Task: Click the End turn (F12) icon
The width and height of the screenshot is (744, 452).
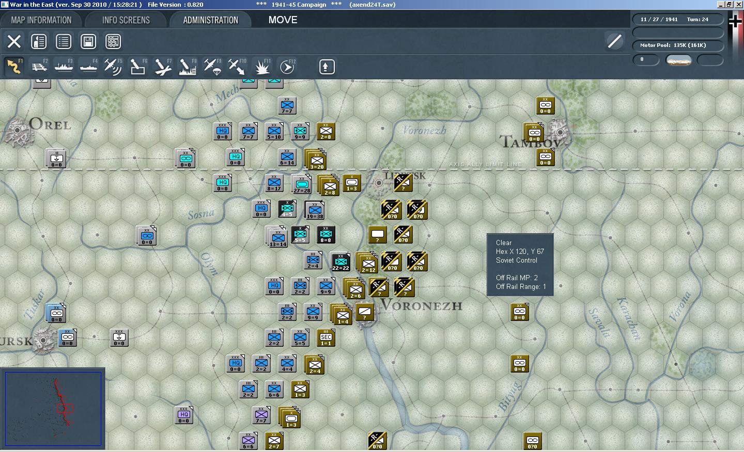Action: pos(287,67)
